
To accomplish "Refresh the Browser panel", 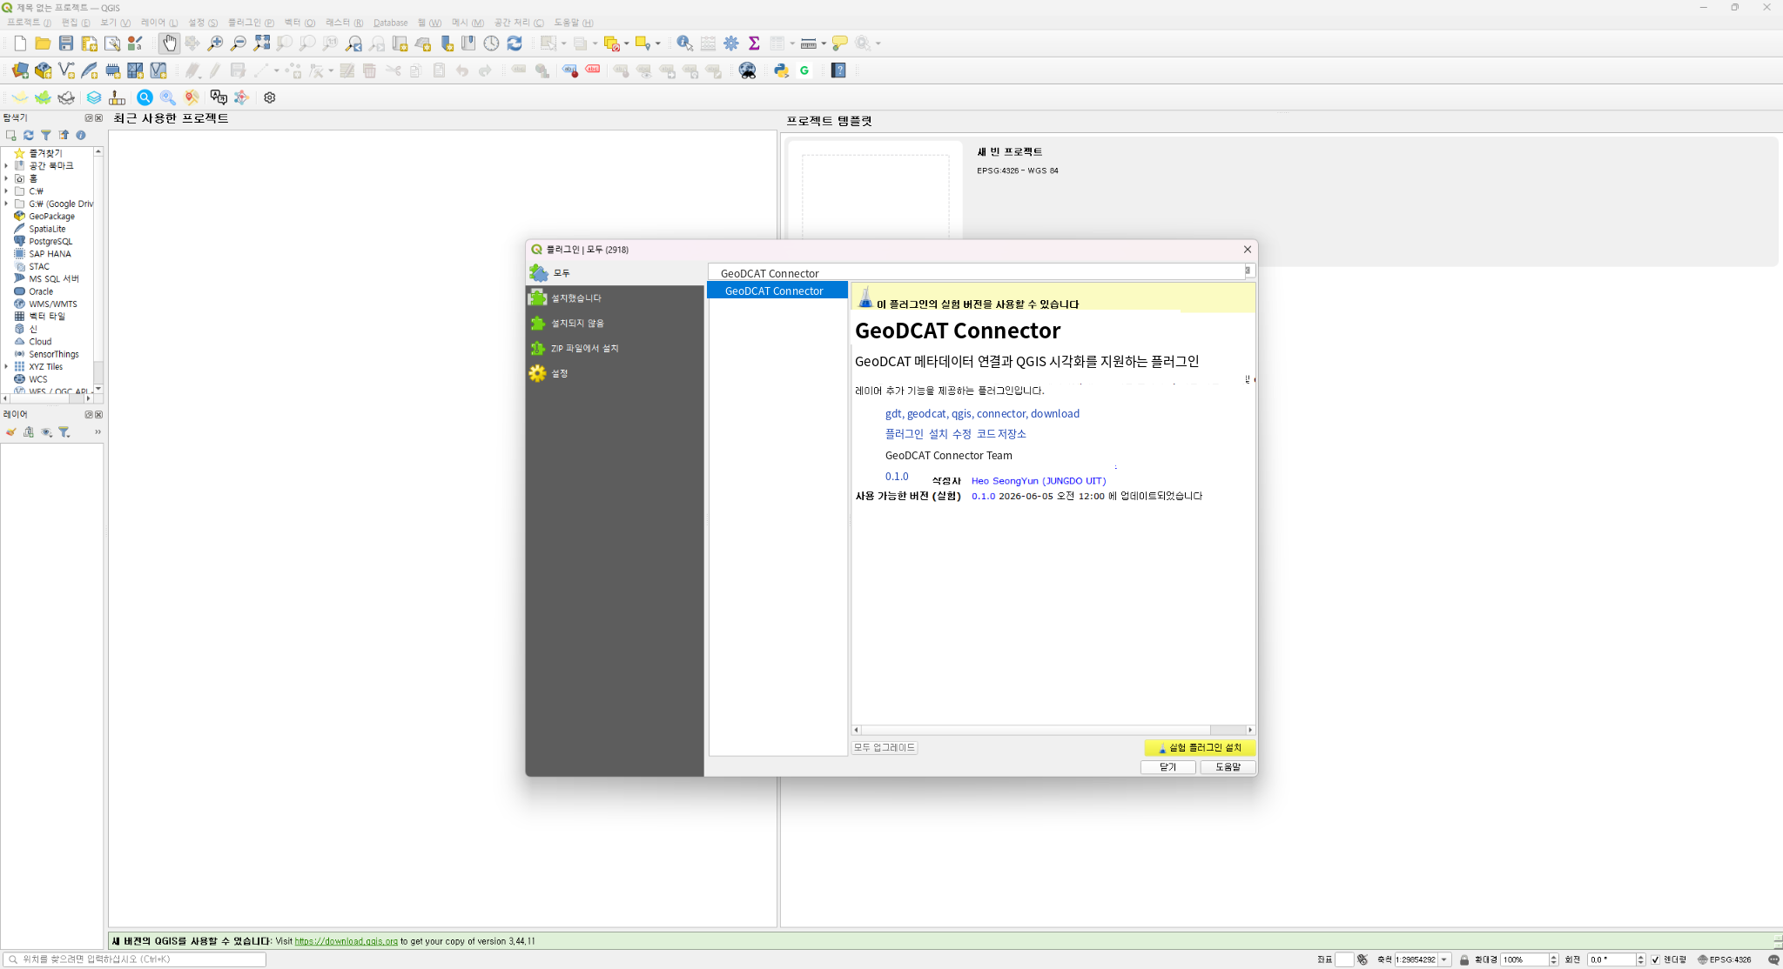I will pos(29,135).
